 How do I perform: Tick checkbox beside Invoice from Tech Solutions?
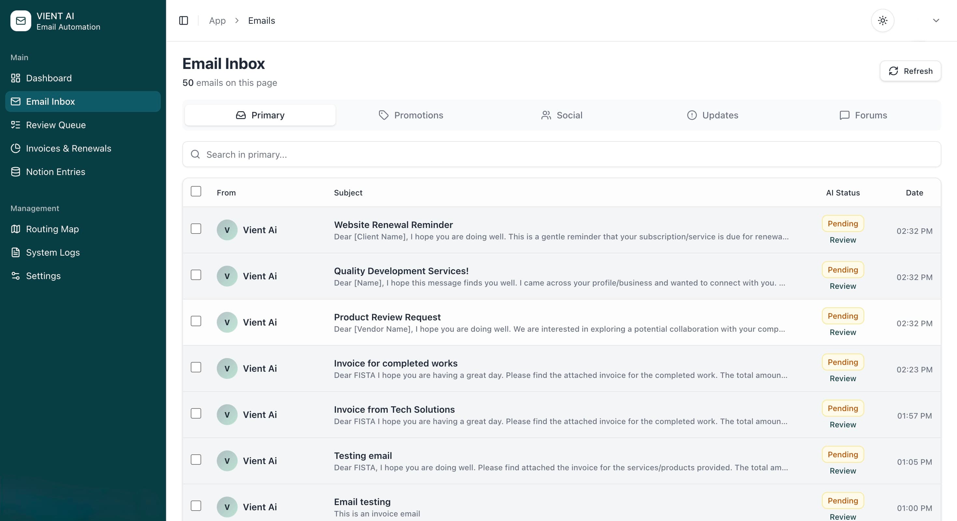[x=196, y=413]
